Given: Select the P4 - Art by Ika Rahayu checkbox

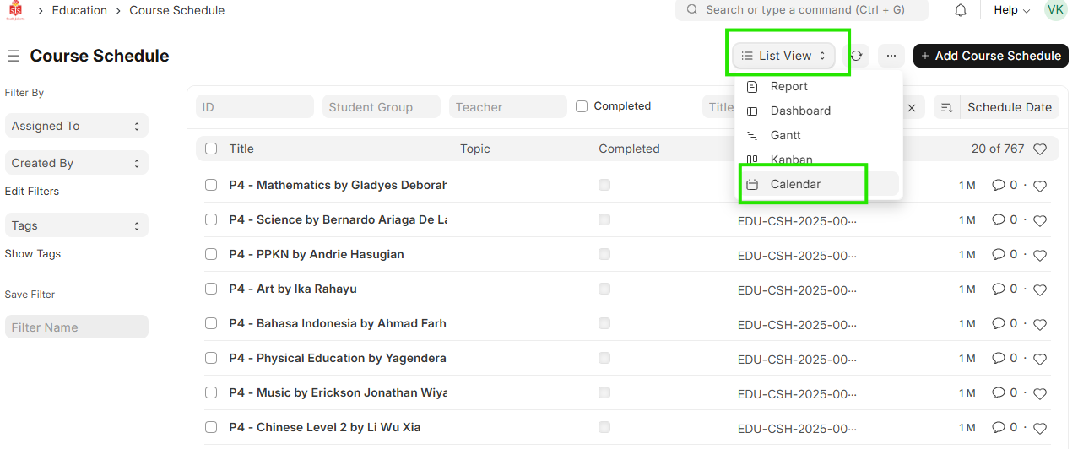Looking at the screenshot, I should point(211,289).
